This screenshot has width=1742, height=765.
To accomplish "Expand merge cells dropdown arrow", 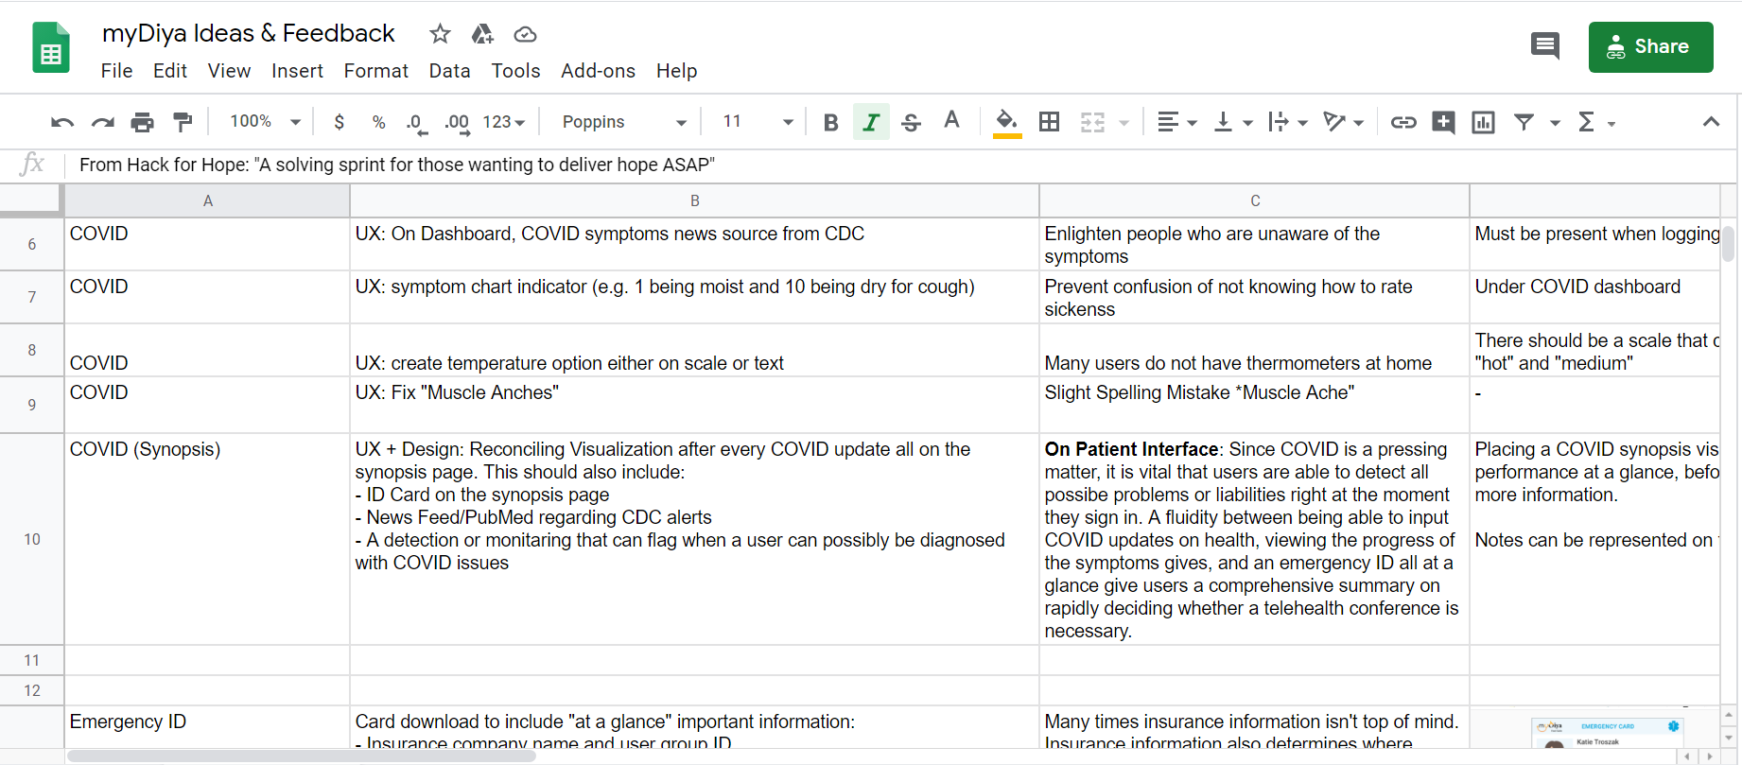I will tap(1124, 123).
